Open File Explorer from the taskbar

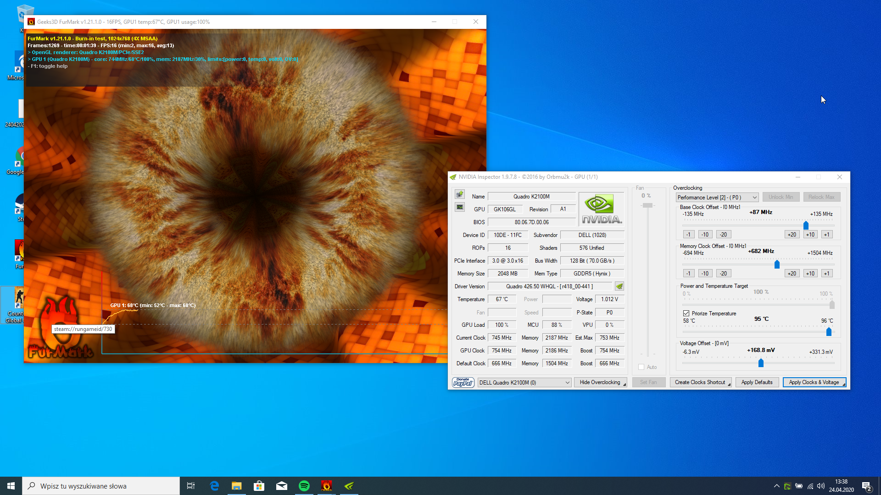pyautogui.click(x=236, y=486)
